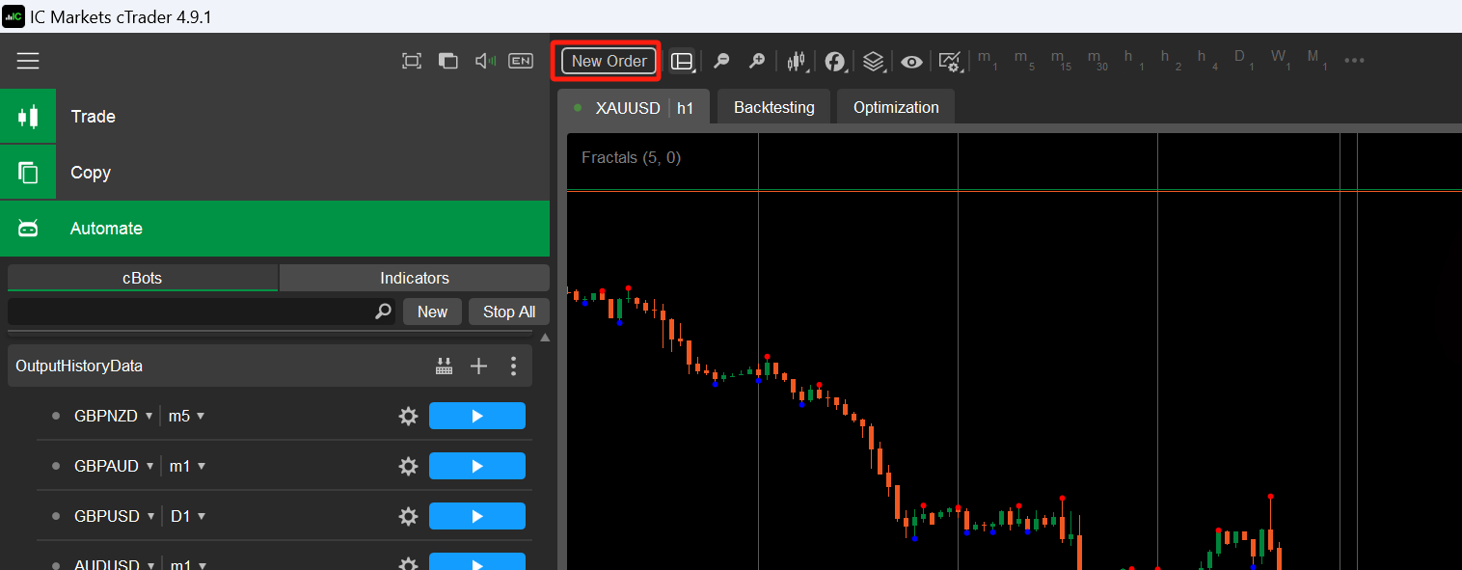
Task: Open the hamburger main menu
Action: point(28,61)
